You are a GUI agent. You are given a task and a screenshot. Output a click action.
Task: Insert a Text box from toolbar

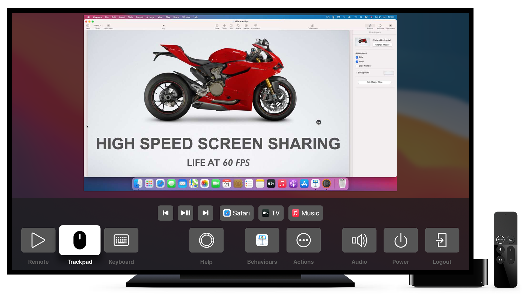[231, 26]
